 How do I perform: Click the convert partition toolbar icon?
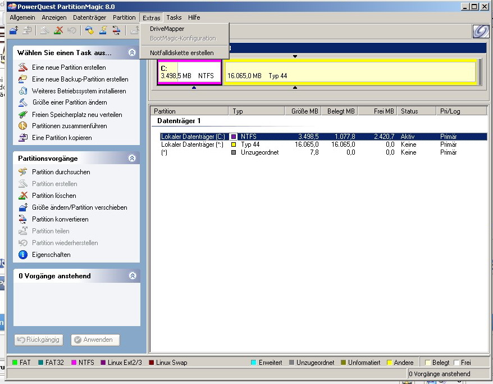[x=116, y=30]
